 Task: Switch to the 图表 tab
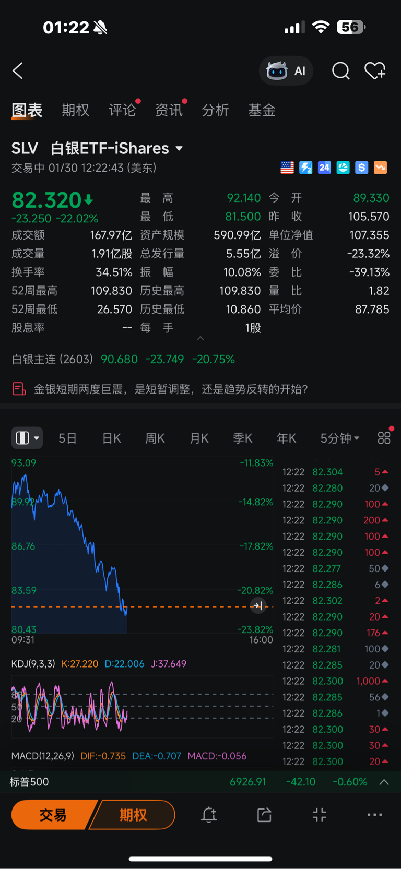click(27, 110)
